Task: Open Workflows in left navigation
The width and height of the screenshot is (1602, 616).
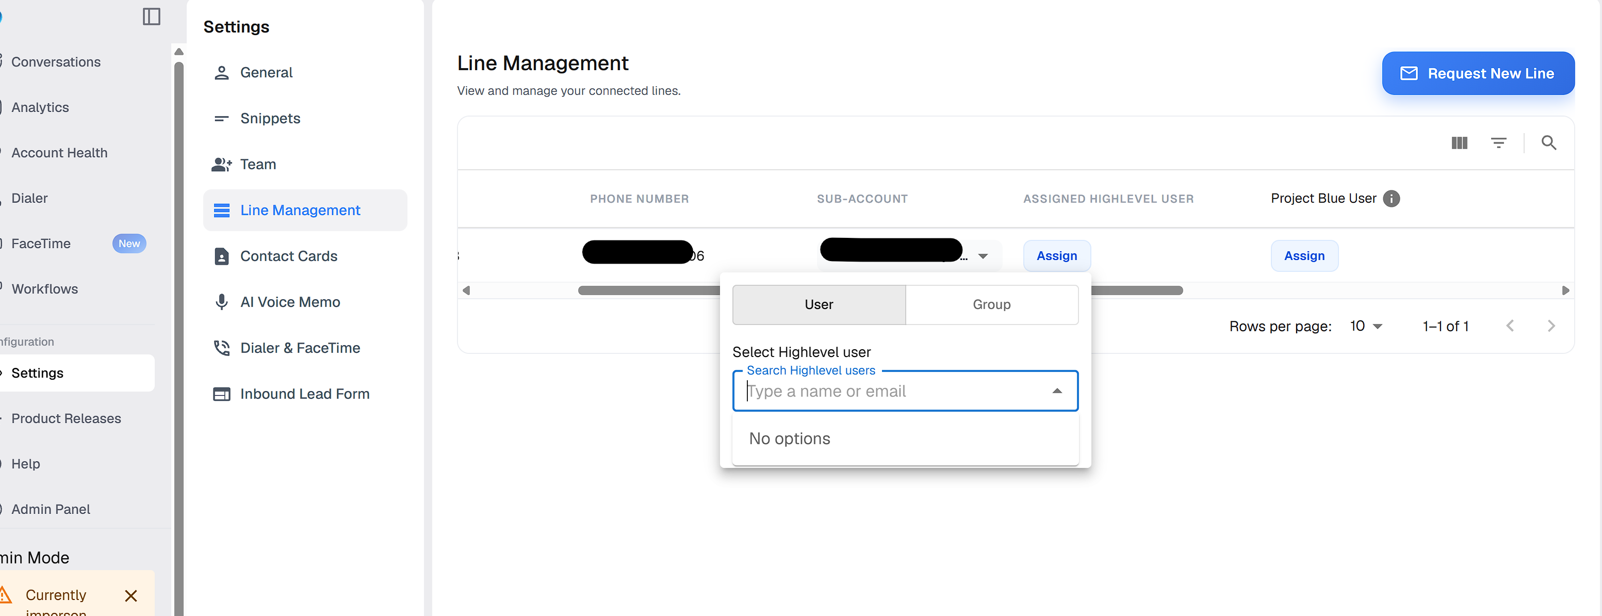Action: (45, 289)
